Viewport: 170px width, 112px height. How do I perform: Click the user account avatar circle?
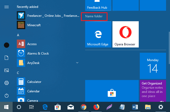(x=7, y=45)
